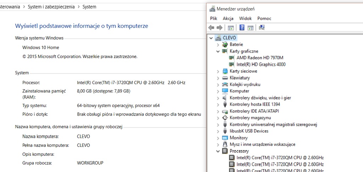Go to System i zabezpieczenia breadcrumb
The image size is (363, 172).
pyautogui.click(x=51, y=7)
